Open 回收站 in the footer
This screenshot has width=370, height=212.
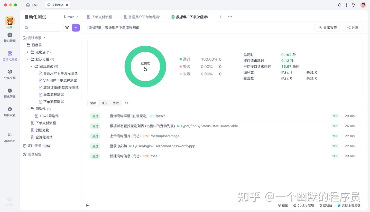pyautogui.click(x=326, y=205)
